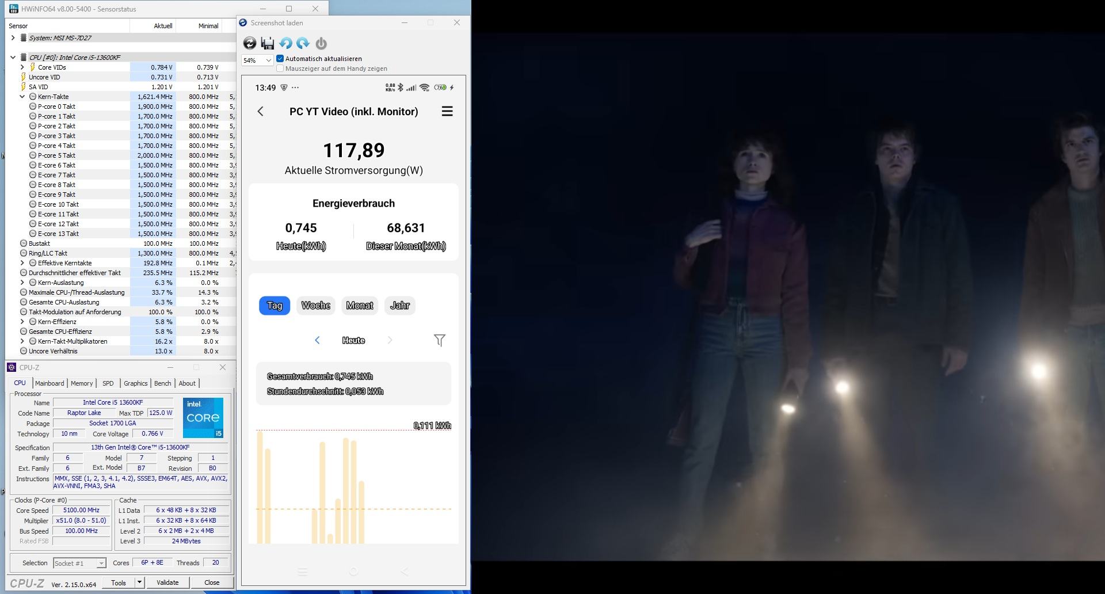Click the lightning icon beside SA VID
Viewport: 1105px width, 594px height.
[x=24, y=87]
